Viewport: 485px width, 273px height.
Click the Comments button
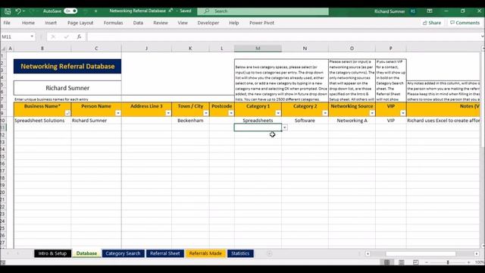465,23
